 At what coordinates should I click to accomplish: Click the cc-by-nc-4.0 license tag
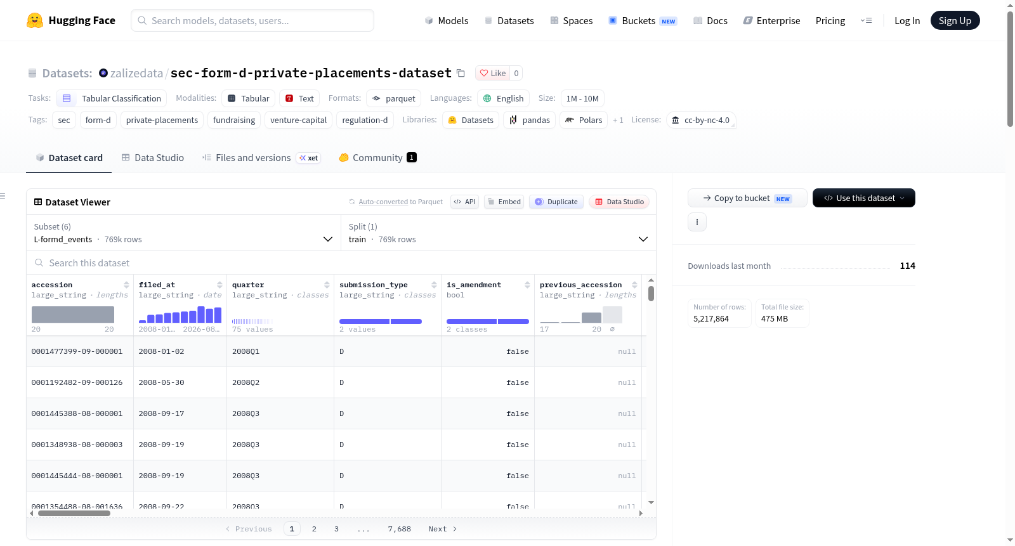tap(701, 120)
